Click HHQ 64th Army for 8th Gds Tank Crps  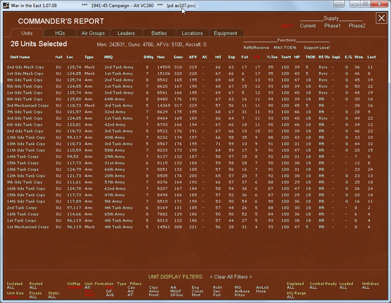click(114, 99)
